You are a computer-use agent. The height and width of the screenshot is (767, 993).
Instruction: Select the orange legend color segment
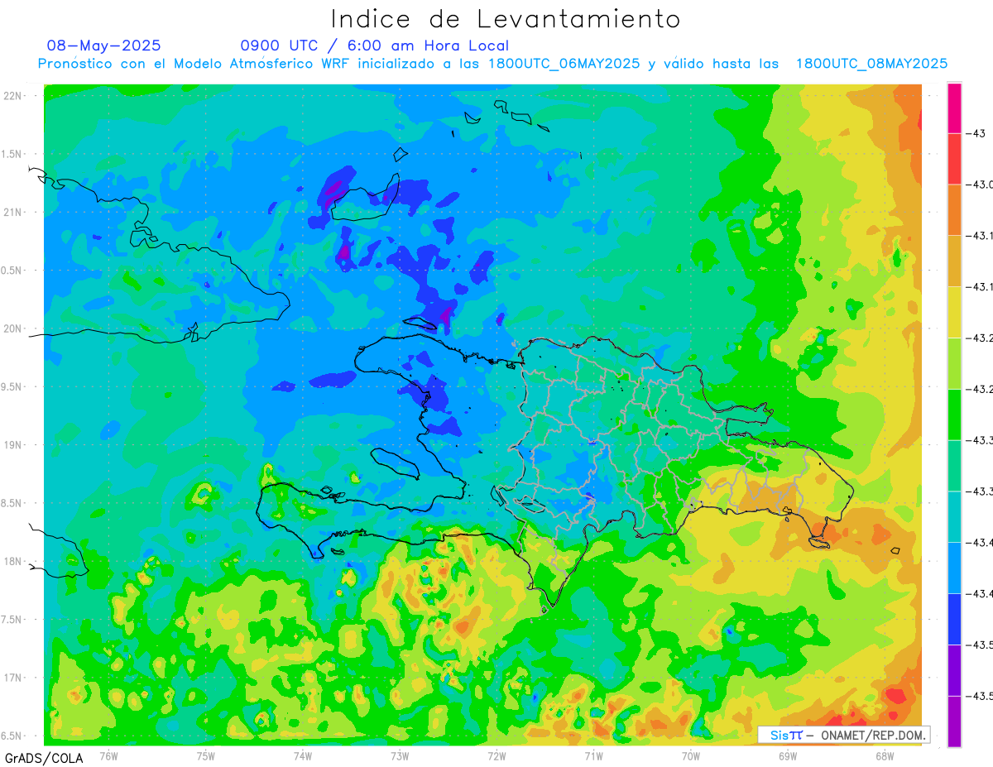pyautogui.click(x=954, y=210)
